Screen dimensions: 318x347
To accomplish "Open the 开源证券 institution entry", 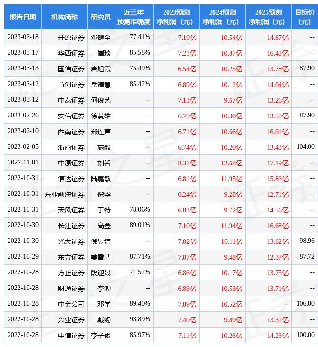I will pos(71,37).
